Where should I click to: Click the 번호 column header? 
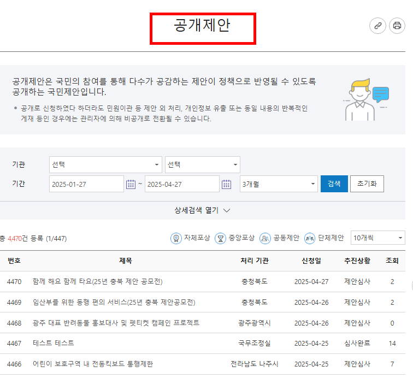[x=14, y=261]
